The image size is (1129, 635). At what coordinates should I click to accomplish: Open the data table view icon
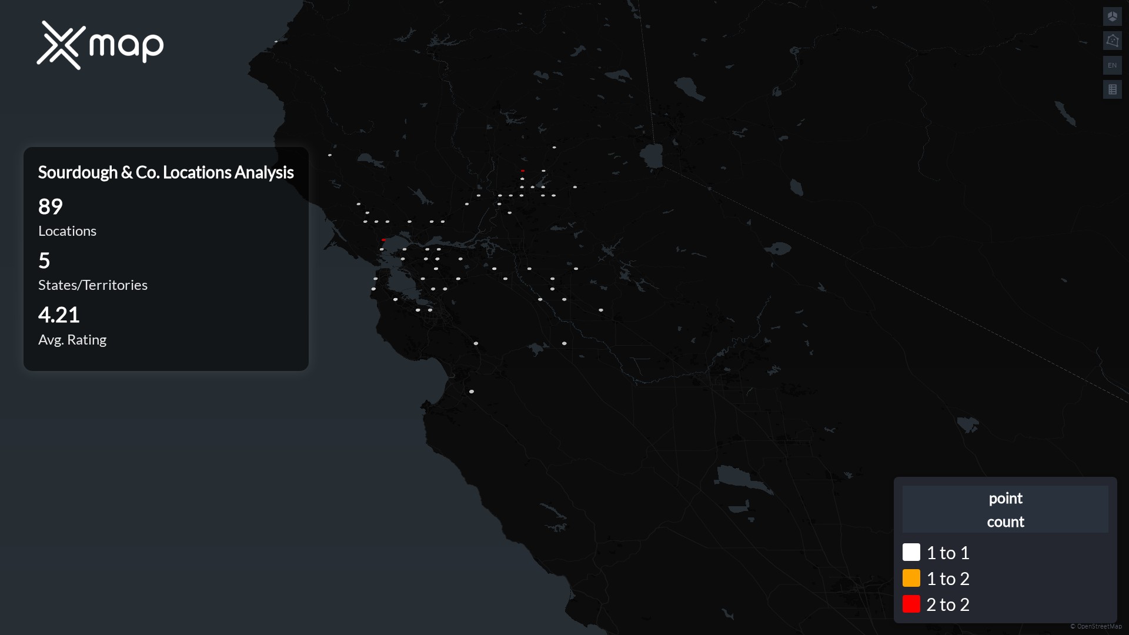(x=1112, y=89)
